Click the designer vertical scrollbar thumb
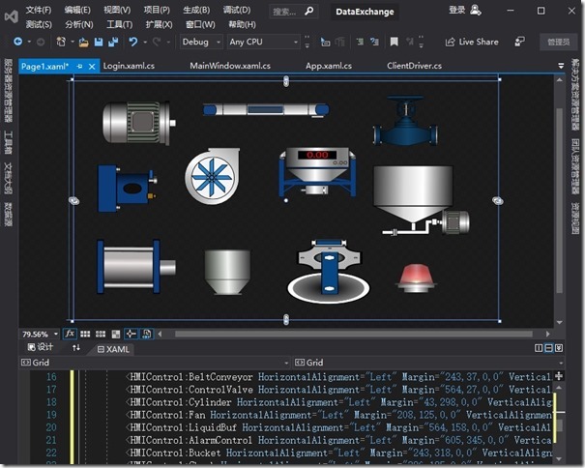 point(559,200)
